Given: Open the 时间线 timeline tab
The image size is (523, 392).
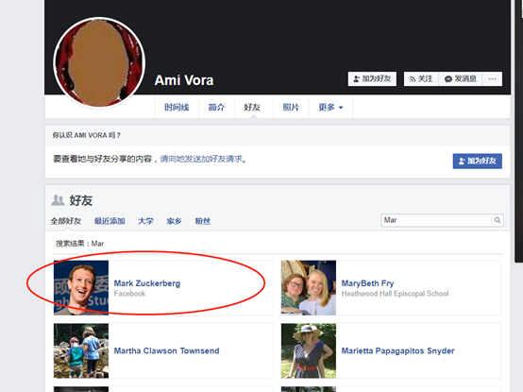Looking at the screenshot, I should 177,108.
